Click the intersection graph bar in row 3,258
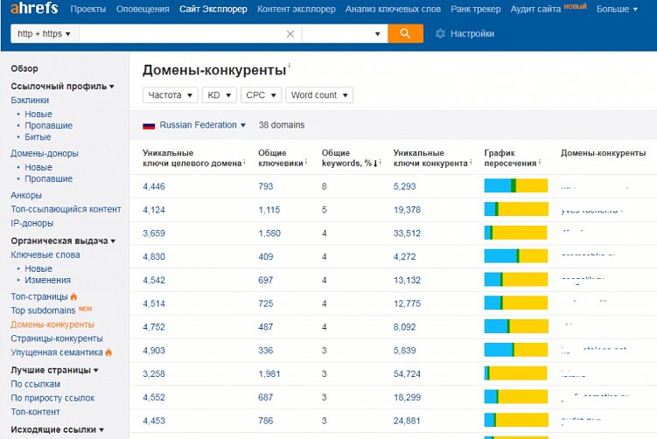The image size is (657, 439). coord(516,373)
